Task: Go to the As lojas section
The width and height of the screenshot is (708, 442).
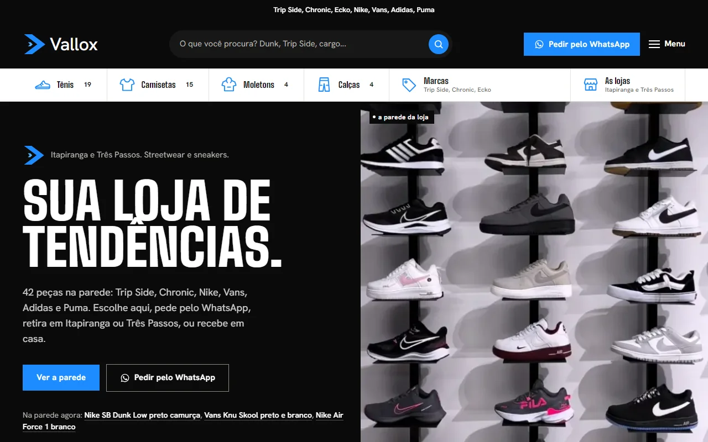Action: pyautogui.click(x=628, y=85)
